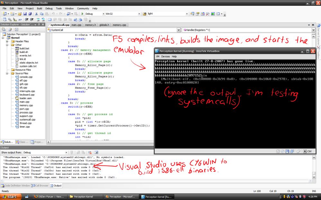The height and width of the screenshot is (200, 321).
Task: Collapse the Kernel project node
Action: (x=3, y=38)
